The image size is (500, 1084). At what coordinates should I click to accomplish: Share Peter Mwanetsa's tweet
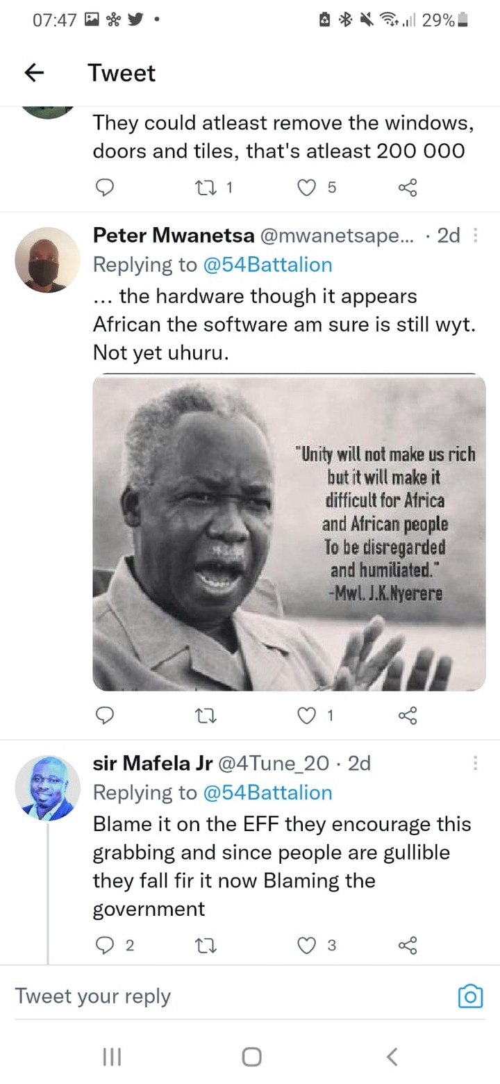coord(408,714)
